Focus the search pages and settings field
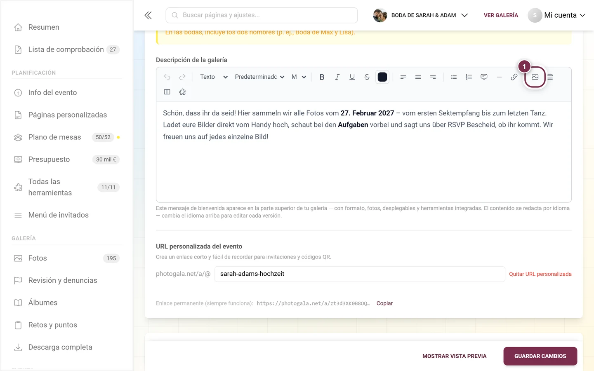 click(262, 15)
